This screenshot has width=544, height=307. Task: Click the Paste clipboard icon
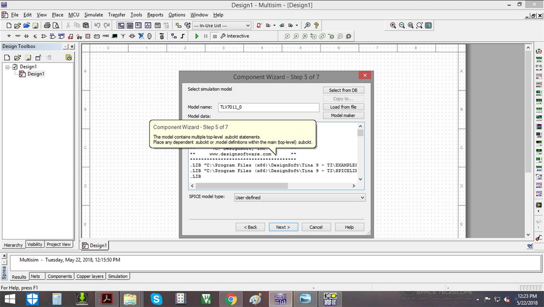click(86, 26)
